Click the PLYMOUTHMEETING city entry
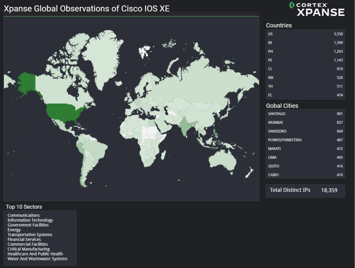Screen dimensions: 355x268 point(305,140)
